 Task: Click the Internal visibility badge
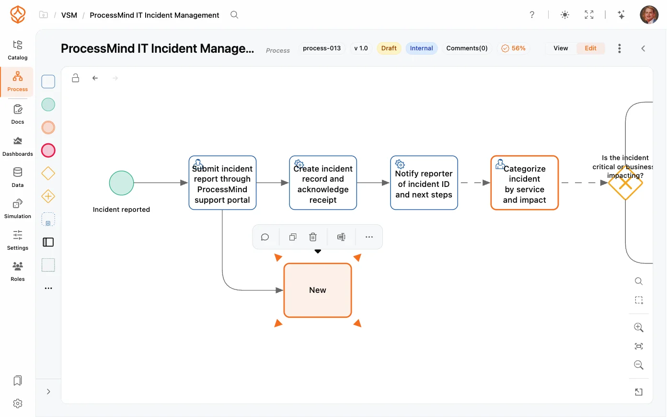pyautogui.click(x=422, y=48)
